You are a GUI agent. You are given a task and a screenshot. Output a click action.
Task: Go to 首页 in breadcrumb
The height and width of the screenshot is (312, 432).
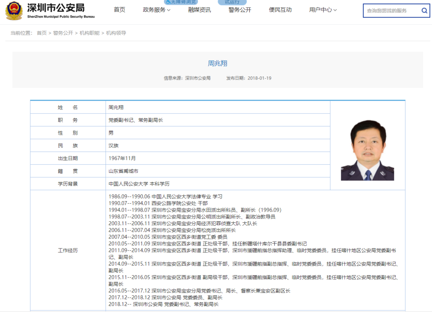tap(42, 33)
